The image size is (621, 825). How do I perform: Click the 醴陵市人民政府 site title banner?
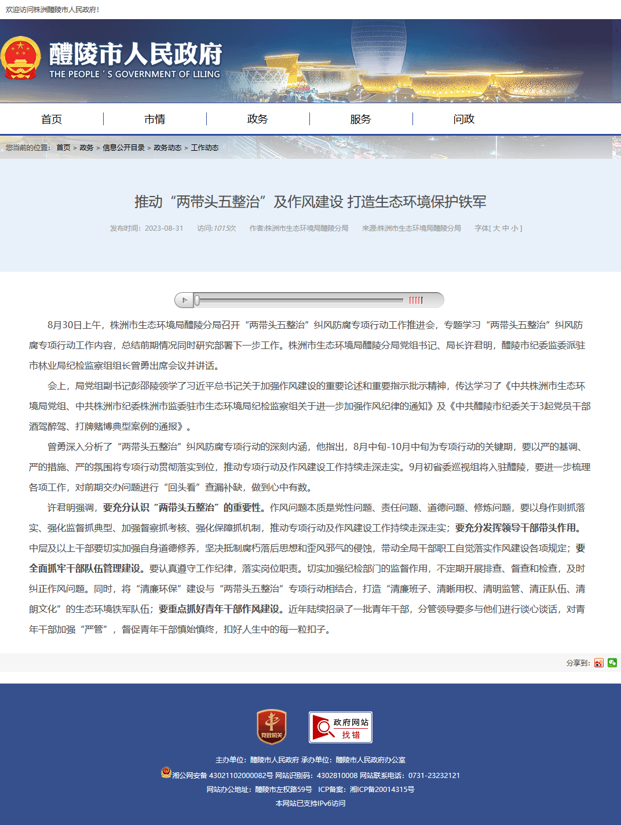coord(135,59)
